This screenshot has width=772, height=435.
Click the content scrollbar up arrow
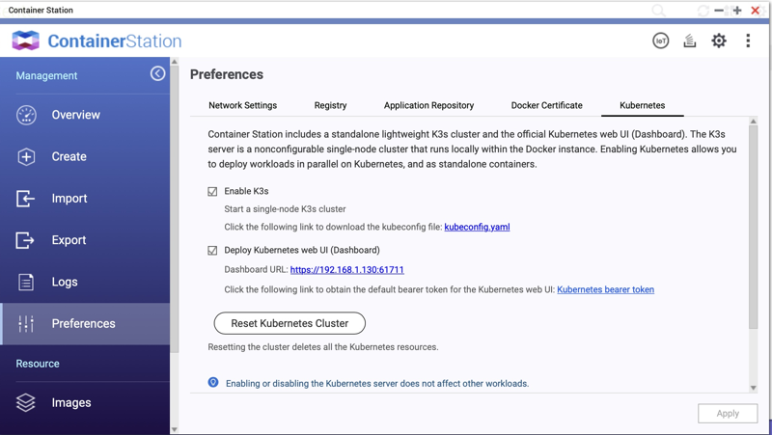click(x=754, y=122)
